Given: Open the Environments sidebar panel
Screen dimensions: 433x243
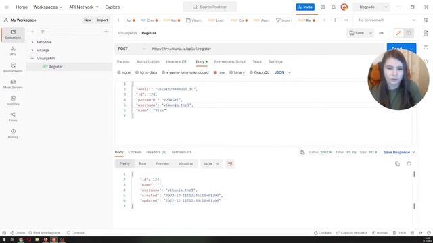Looking at the screenshot, I should (13, 67).
